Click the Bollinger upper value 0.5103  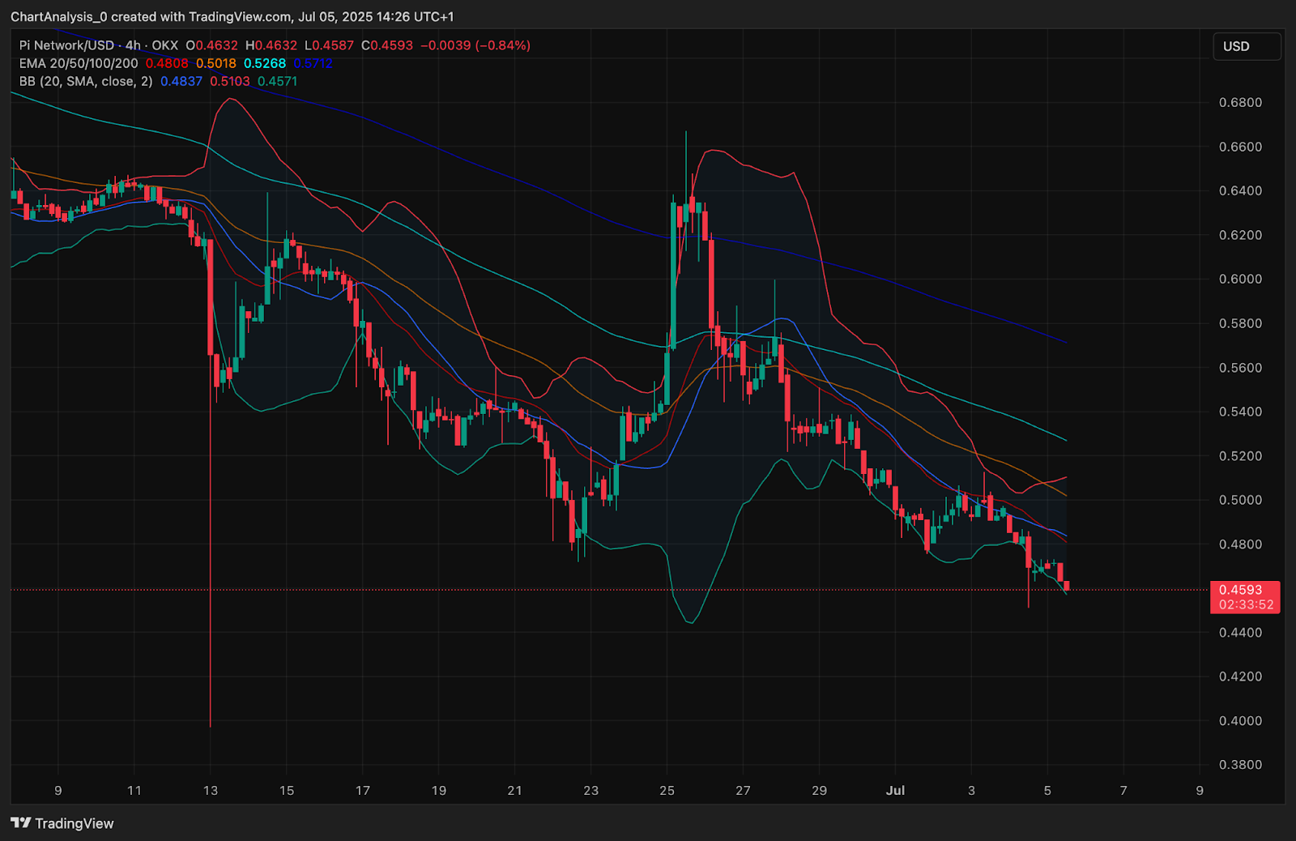click(230, 81)
